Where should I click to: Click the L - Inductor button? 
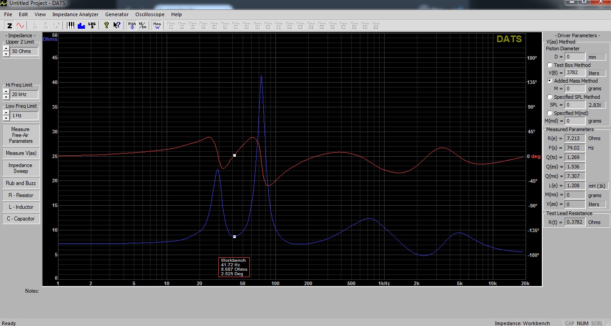click(x=21, y=207)
